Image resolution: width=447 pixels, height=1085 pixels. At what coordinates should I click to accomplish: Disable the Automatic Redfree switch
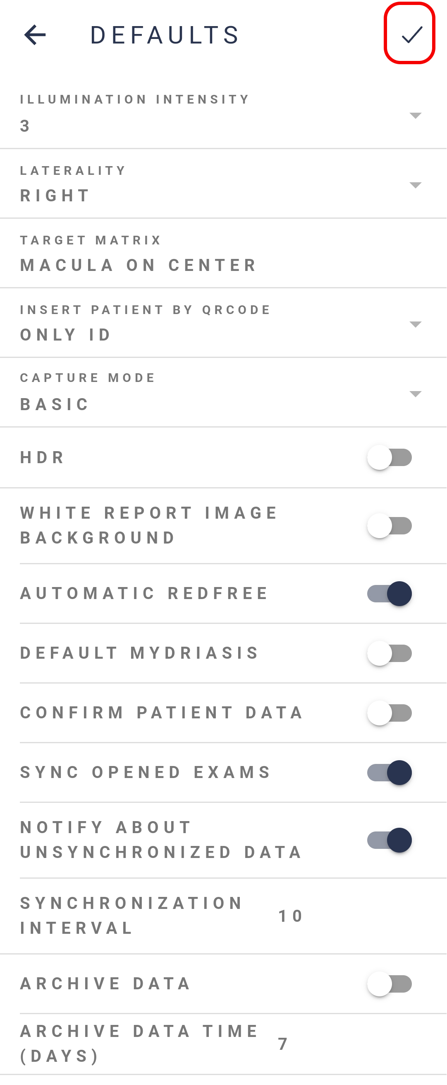point(390,594)
